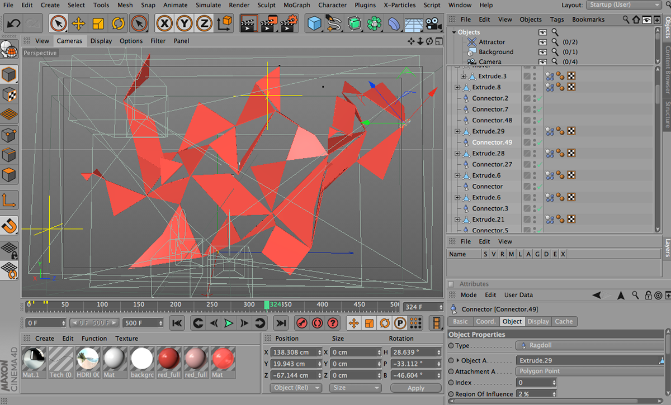This screenshot has height=405, width=671.
Task: Expand the Extrude.8 tree item
Action: click(457, 87)
